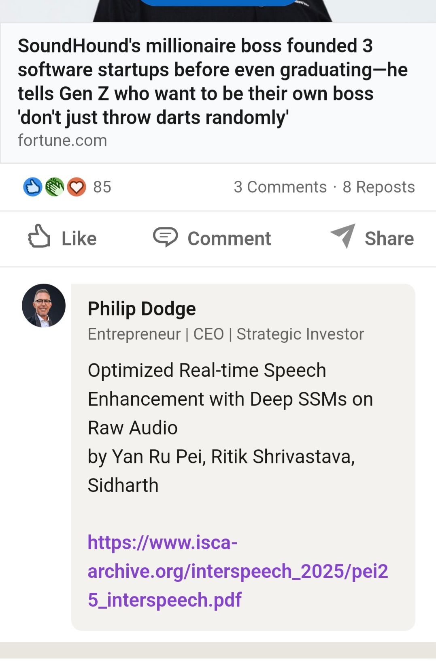Click the blue thumbs-up reaction icon
The width and height of the screenshot is (436, 671).
coord(33,187)
